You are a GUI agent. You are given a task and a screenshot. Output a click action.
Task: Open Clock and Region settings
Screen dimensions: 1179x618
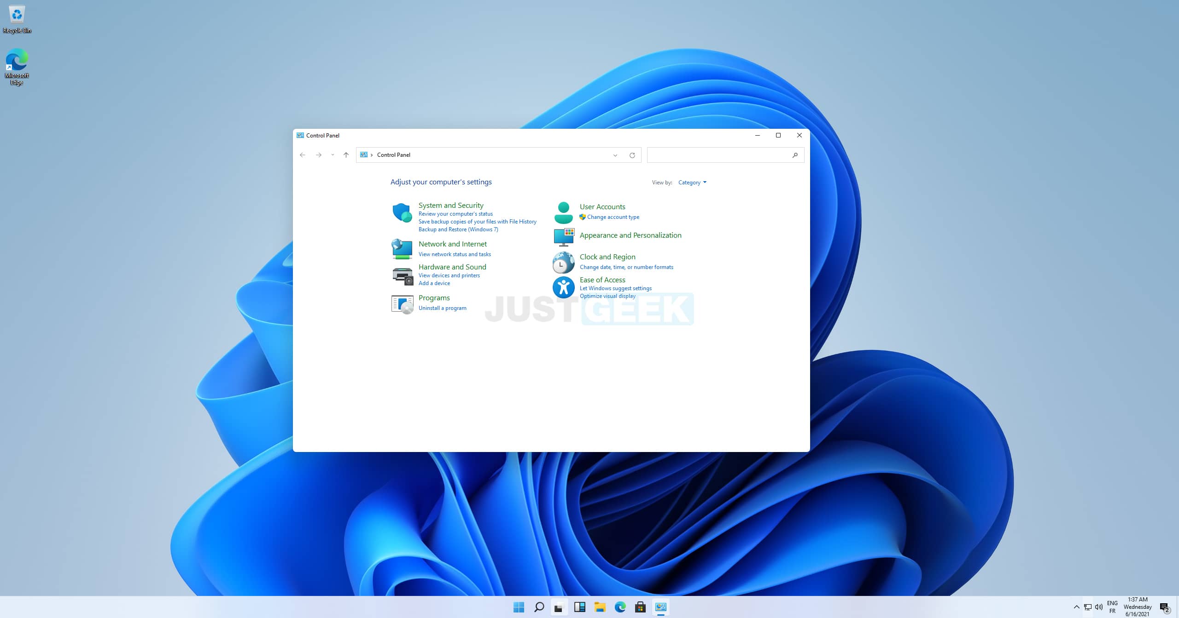607,256
